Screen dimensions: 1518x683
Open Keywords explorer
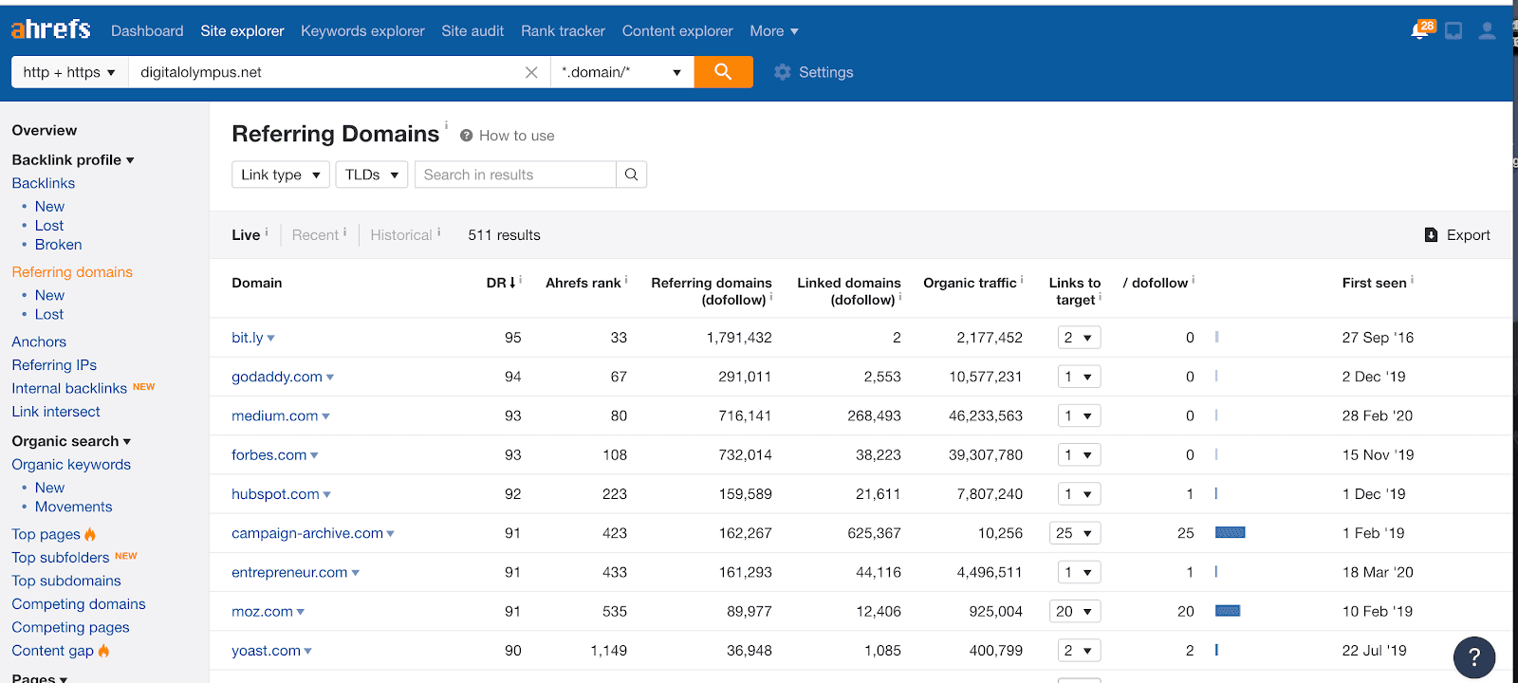click(x=362, y=31)
